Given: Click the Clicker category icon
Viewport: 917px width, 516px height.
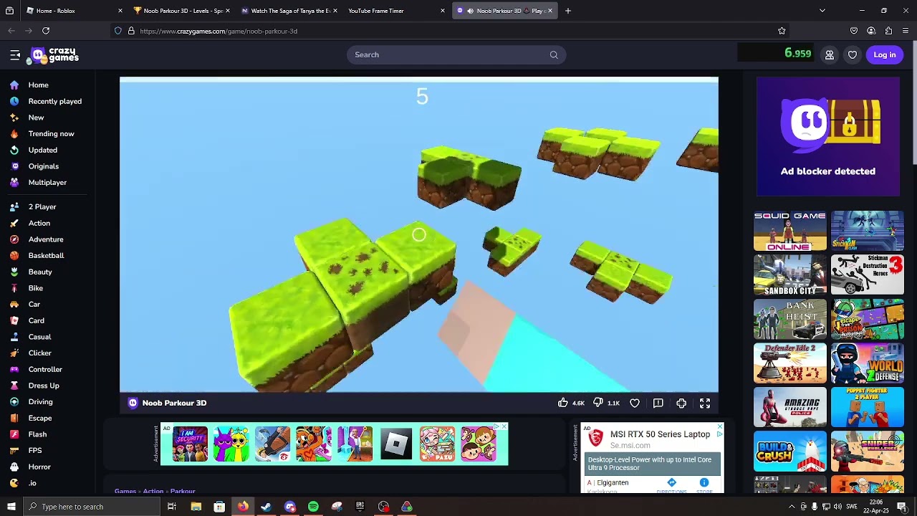Looking at the screenshot, I should pos(14,353).
